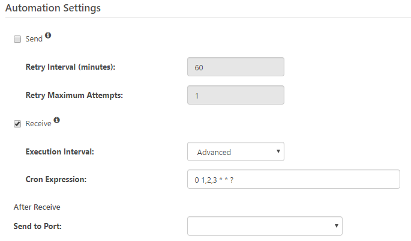Open the Execution Interval dropdown showing Advanced

(x=236, y=151)
